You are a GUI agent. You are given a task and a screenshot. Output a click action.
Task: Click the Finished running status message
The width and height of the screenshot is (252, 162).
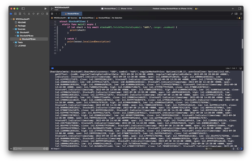[172, 9]
